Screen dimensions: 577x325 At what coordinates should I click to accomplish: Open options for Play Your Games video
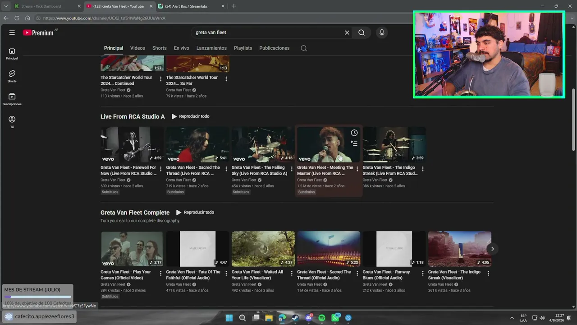coord(160,274)
